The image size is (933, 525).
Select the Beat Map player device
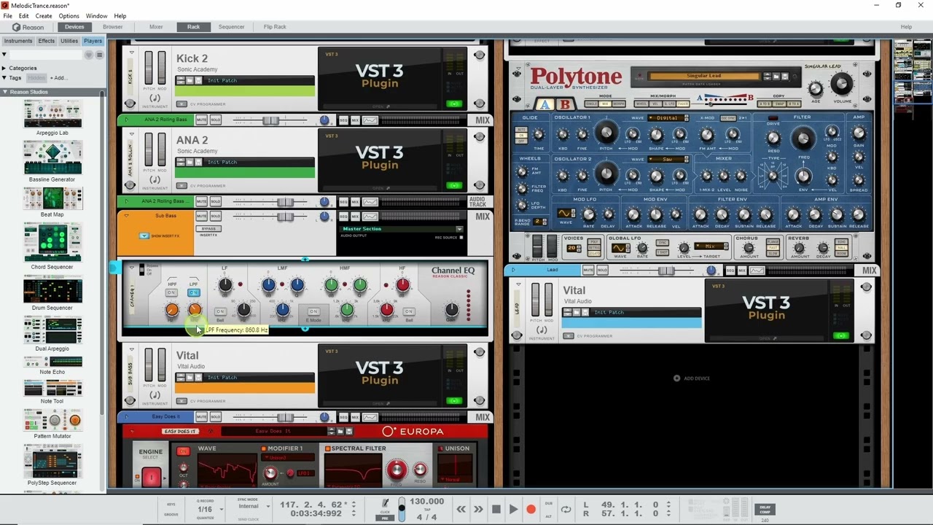click(52, 202)
